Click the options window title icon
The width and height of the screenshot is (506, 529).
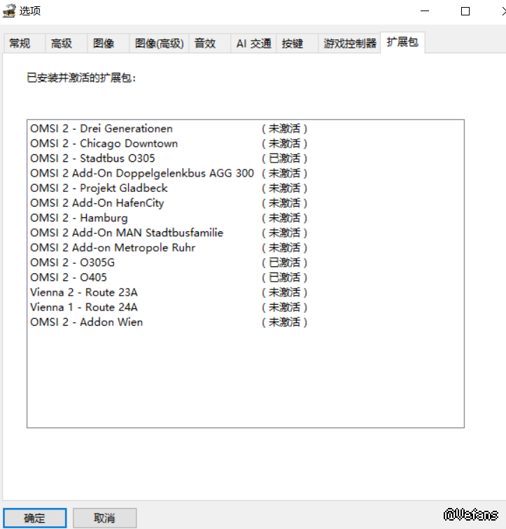(x=9, y=11)
